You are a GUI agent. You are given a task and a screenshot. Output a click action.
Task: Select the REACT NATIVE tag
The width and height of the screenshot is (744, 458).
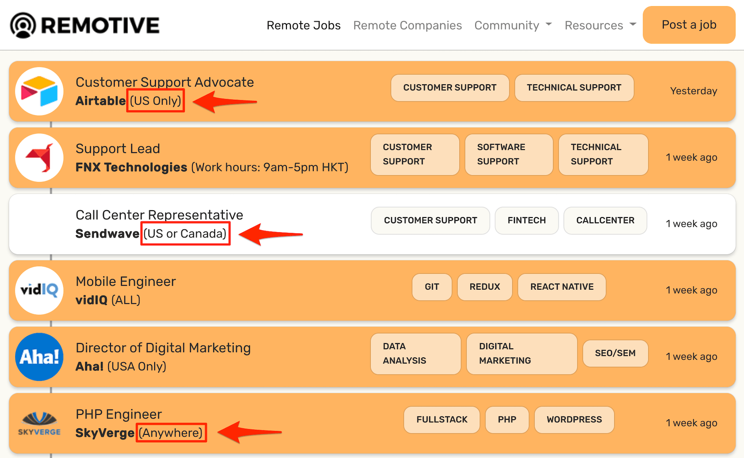pyautogui.click(x=561, y=287)
